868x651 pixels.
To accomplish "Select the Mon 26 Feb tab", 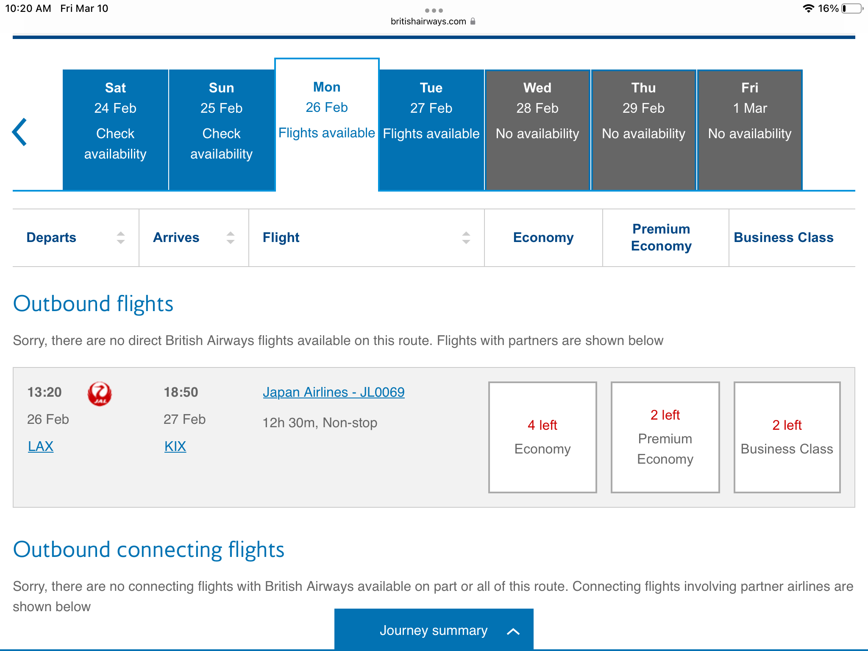I will pyautogui.click(x=327, y=124).
